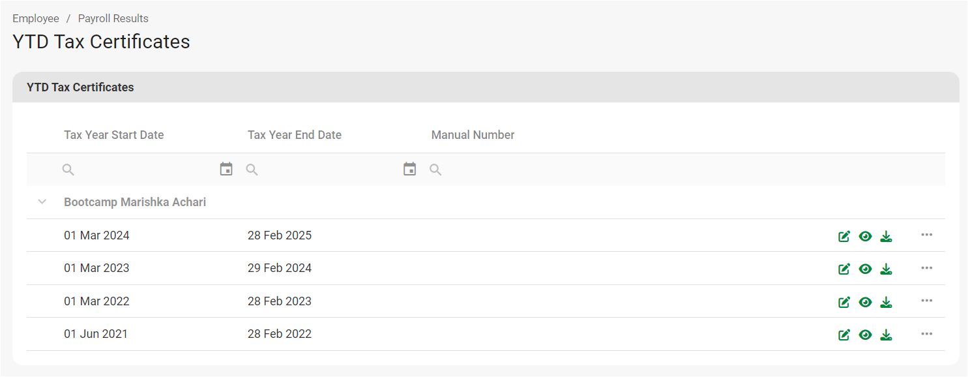Go to Employee breadcrumb link
The image size is (968, 377).
36,18
